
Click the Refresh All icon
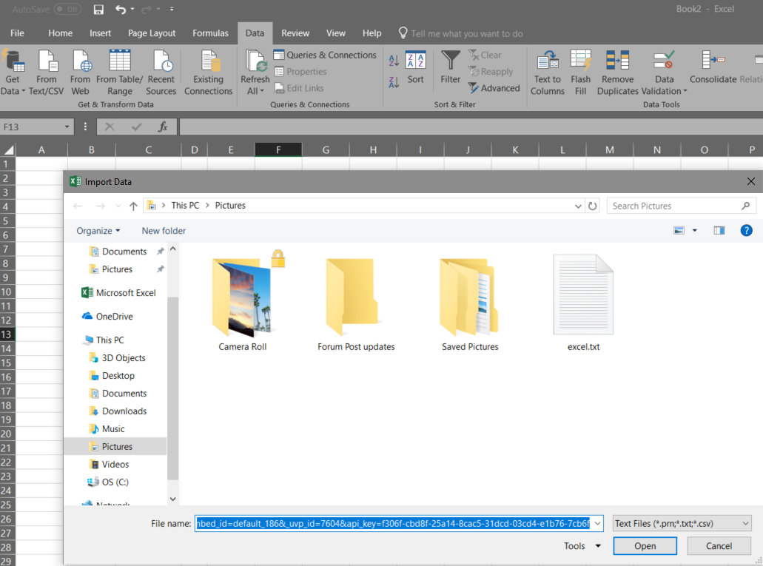point(255,72)
